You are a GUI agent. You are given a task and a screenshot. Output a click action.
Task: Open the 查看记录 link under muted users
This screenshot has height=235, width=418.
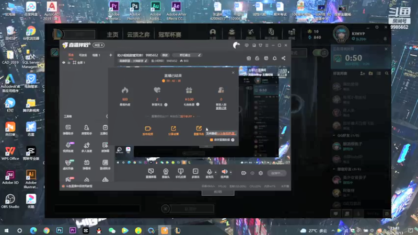[221, 108]
